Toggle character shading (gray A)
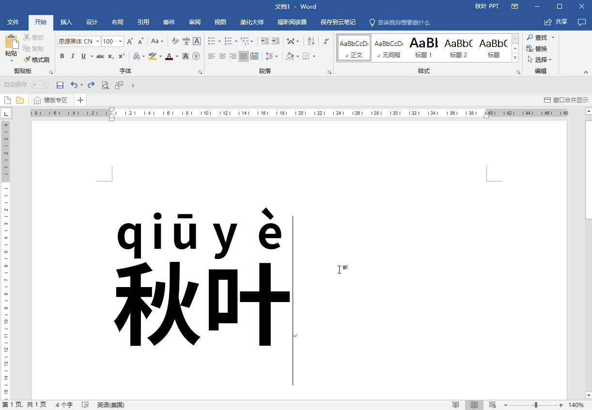 [186, 56]
